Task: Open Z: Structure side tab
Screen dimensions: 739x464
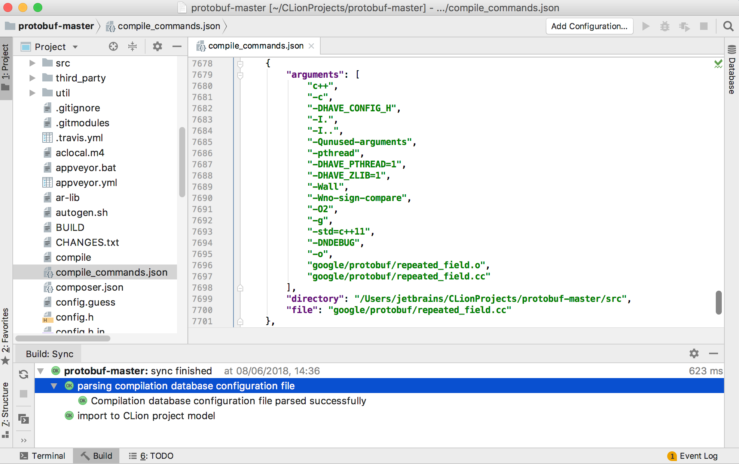Action: click(x=6, y=409)
